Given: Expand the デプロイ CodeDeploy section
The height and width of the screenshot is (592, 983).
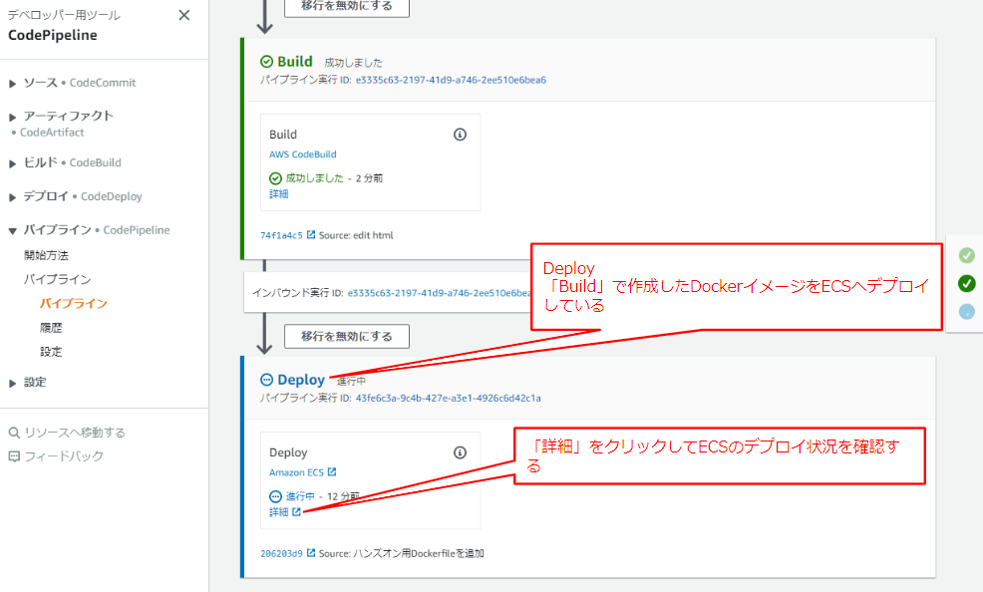Looking at the screenshot, I should pos(13,197).
